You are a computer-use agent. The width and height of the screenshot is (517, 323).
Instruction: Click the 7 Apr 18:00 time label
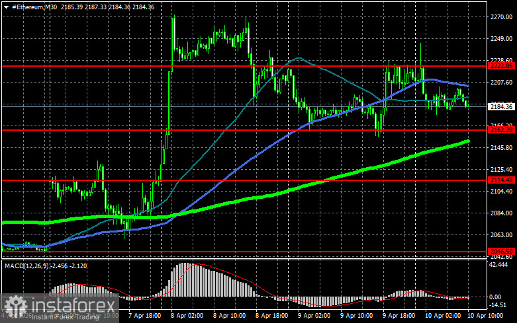click(x=144, y=316)
